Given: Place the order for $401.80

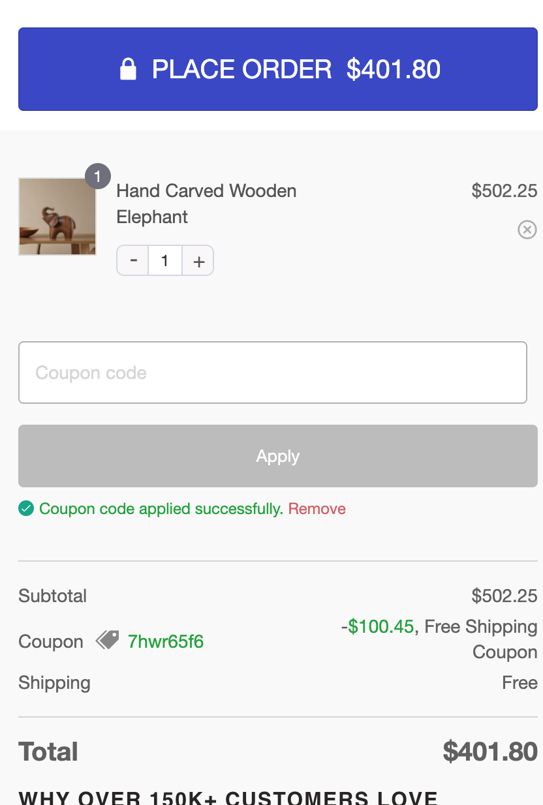Looking at the screenshot, I should [277, 69].
